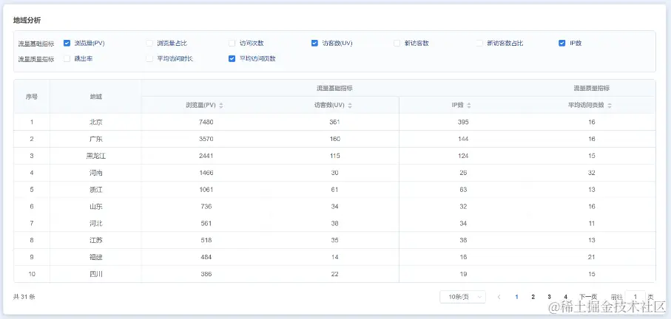Uncheck the 访客数(UV) checkbox
671x319 pixels.
click(x=314, y=43)
